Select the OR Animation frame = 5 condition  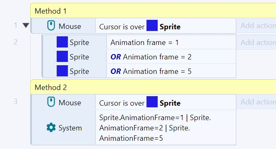(x=171, y=71)
